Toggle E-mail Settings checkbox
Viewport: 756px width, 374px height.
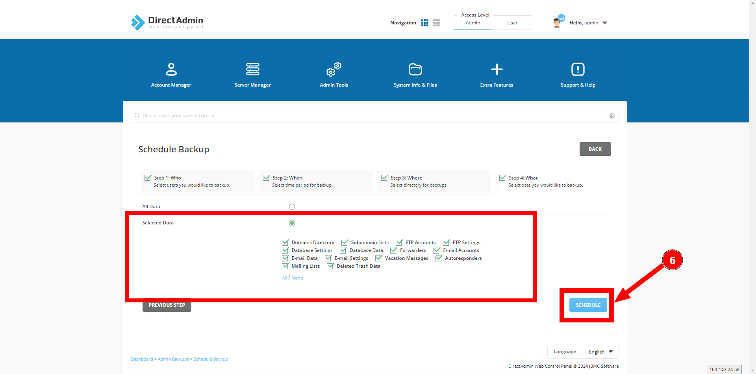(328, 258)
